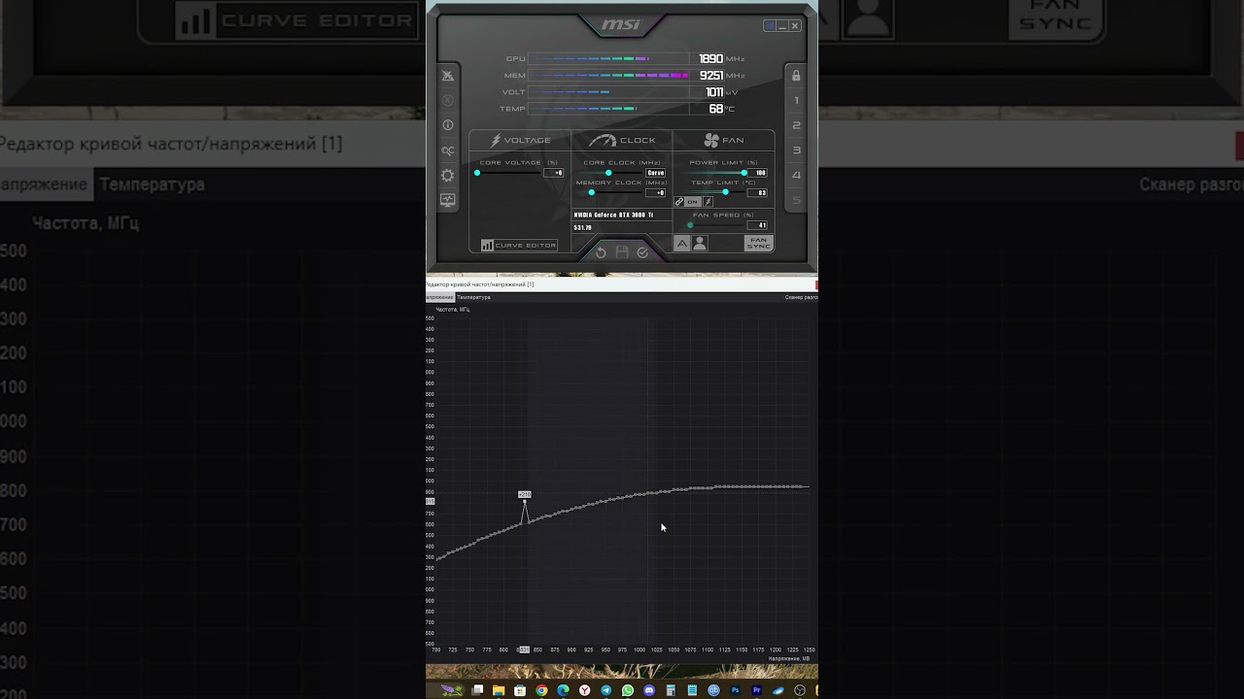Adjust the Core Clock slider handle
The height and width of the screenshot is (699, 1244).
[608, 173]
